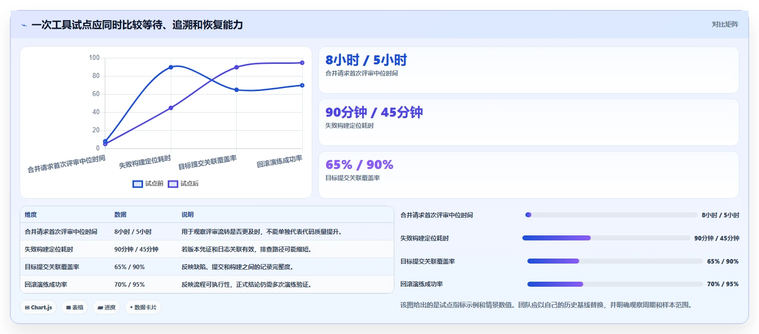Viewport: 759px width, 334px height.
Task: Click the 8小时 / 5小时 data card
Action: coord(528,70)
